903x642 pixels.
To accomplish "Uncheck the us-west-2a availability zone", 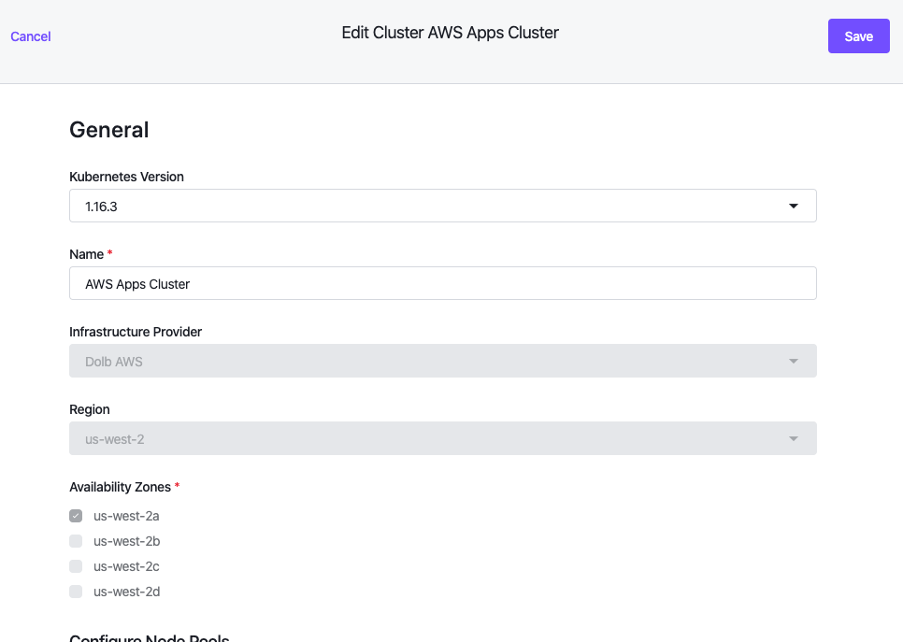I will click(x=76, y=516).
